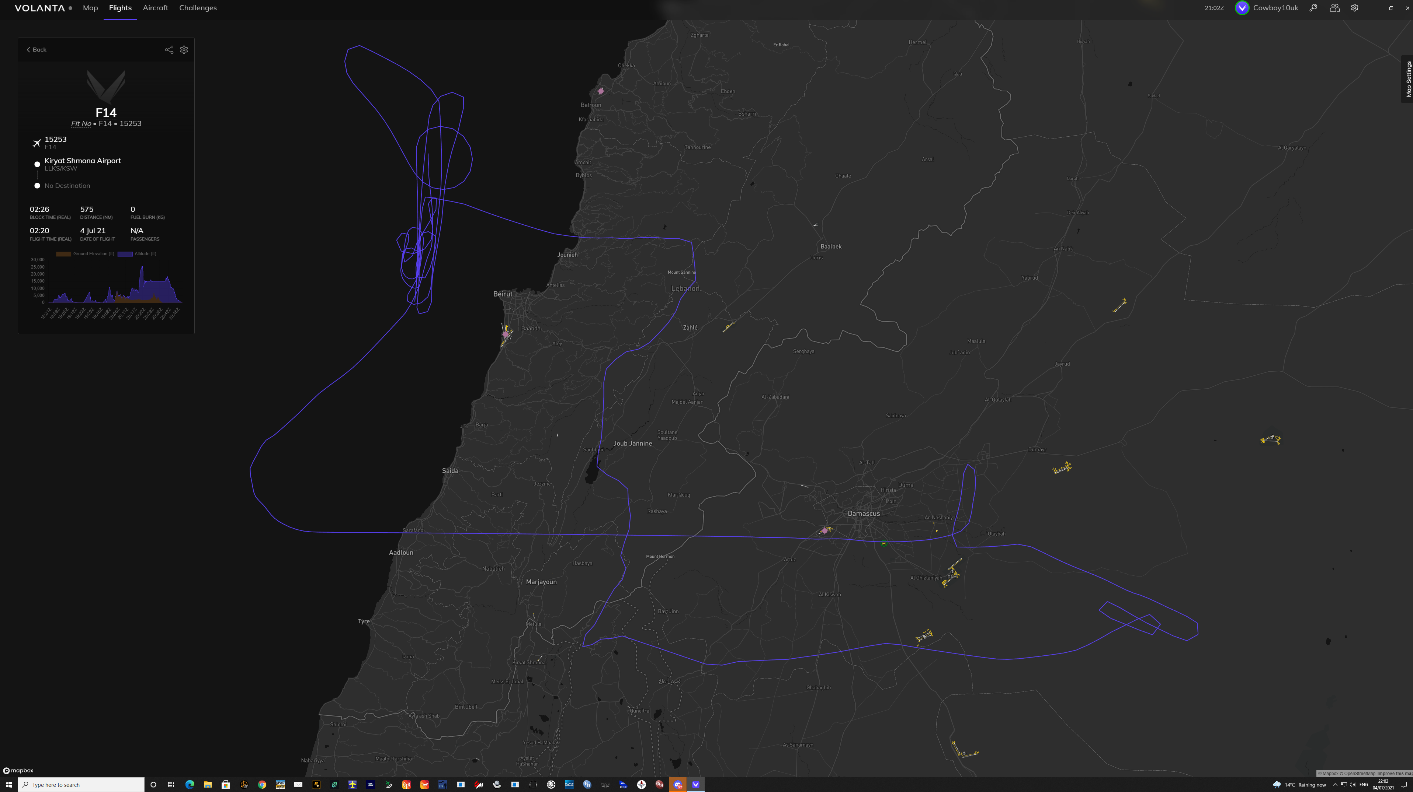This screenshot has height=792, width=1413.
Task: Open Microsoft Store from the taskbar
Action: tap(225, 785)
